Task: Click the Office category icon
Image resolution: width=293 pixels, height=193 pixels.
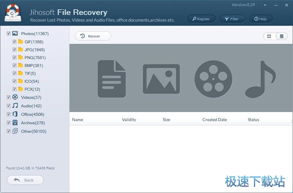Action: (x=15, y=114)
